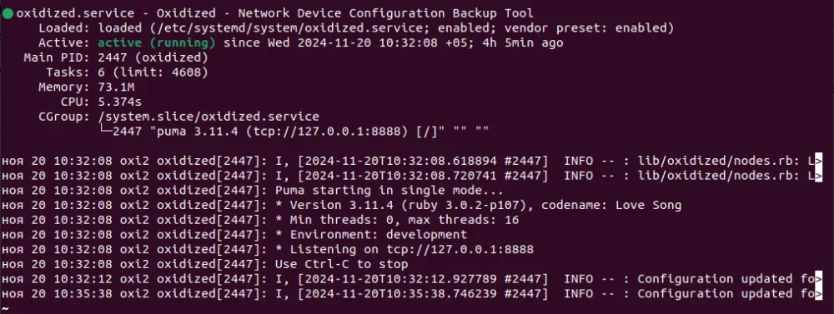The height and width of the screenshot is (314, 834).
Task: Click the end-of-line truncation arrow on the 10:32:08.618894 log row
Action: point(819,161)
